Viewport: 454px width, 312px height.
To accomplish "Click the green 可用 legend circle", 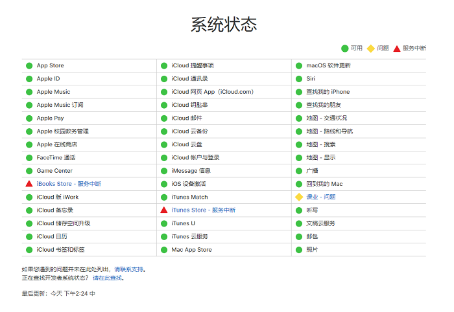I will coord(345,49).
